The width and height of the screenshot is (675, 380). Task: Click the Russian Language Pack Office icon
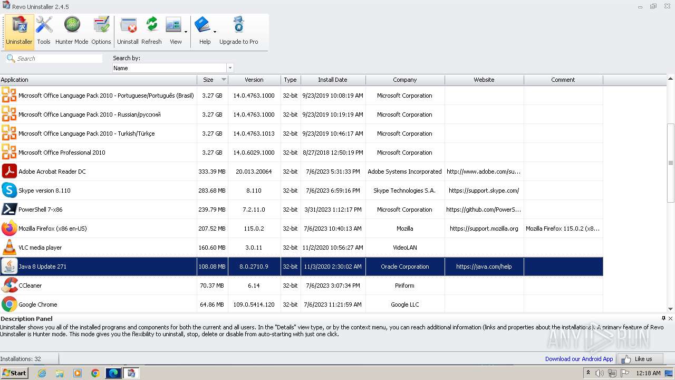tap(9, 114)
